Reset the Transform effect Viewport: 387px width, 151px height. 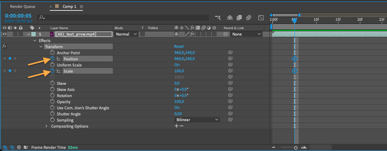179,46
